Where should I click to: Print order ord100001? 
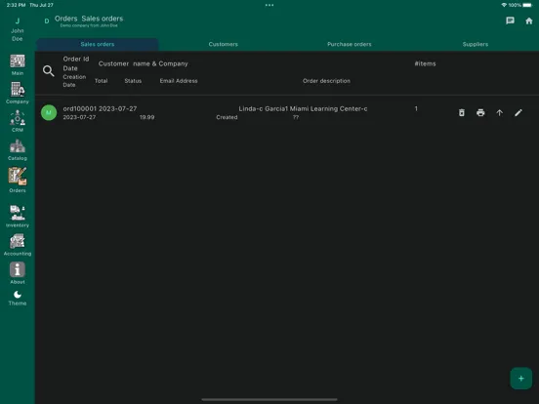pyautogui.click(x=480, y=112)
